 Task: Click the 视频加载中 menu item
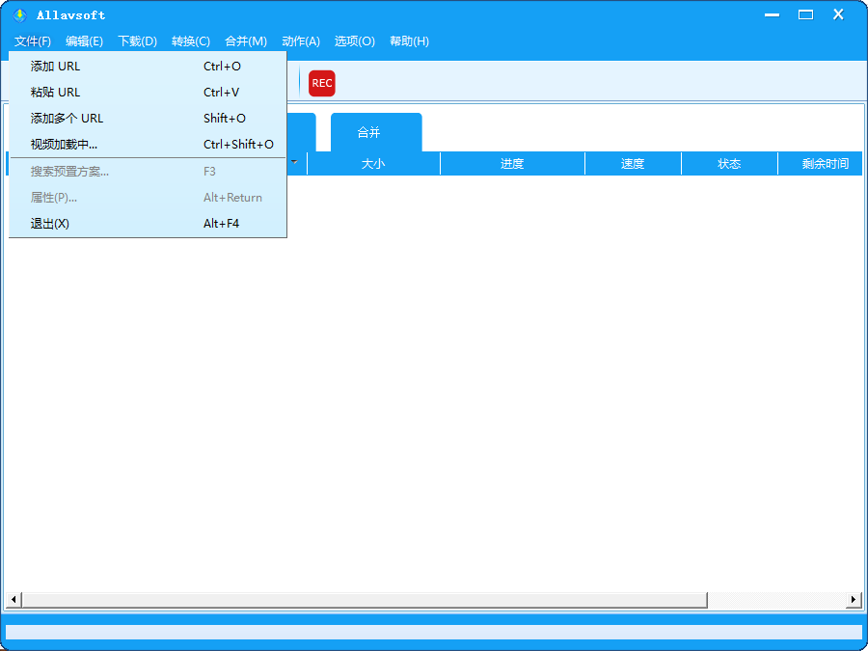tap(65, 144)
